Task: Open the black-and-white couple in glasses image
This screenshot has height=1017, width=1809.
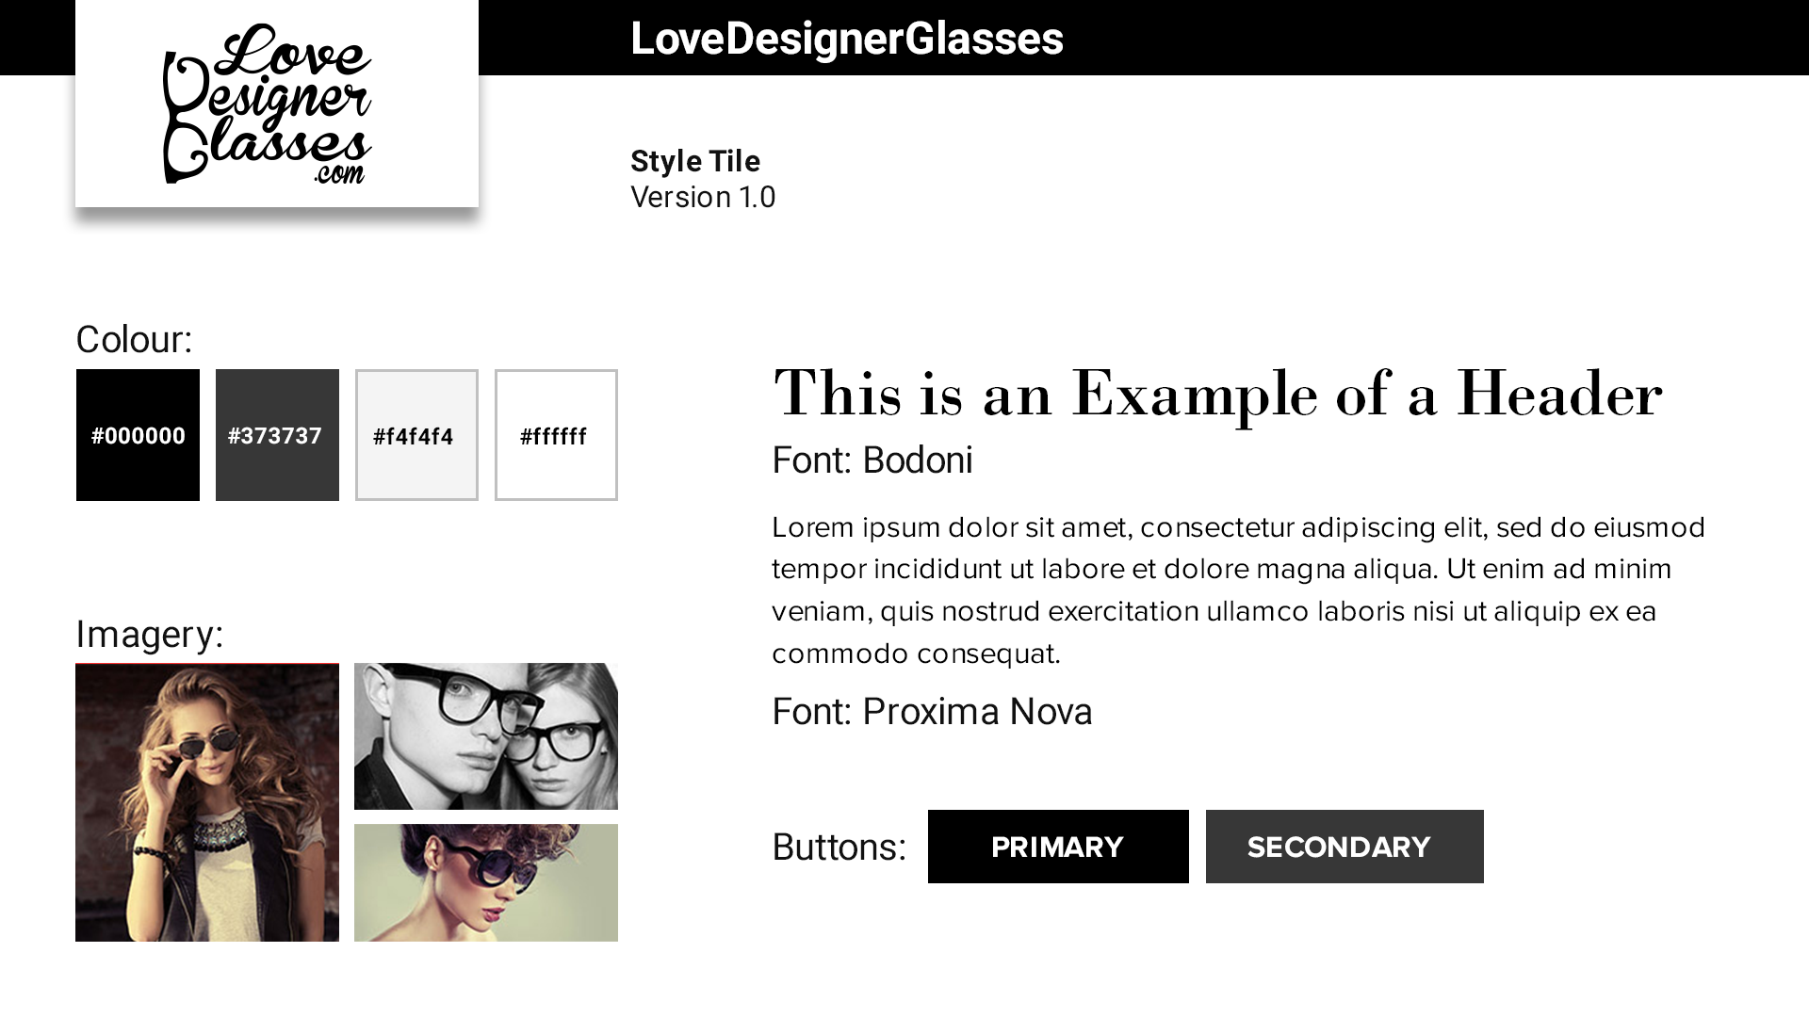Action: (486, 736)
